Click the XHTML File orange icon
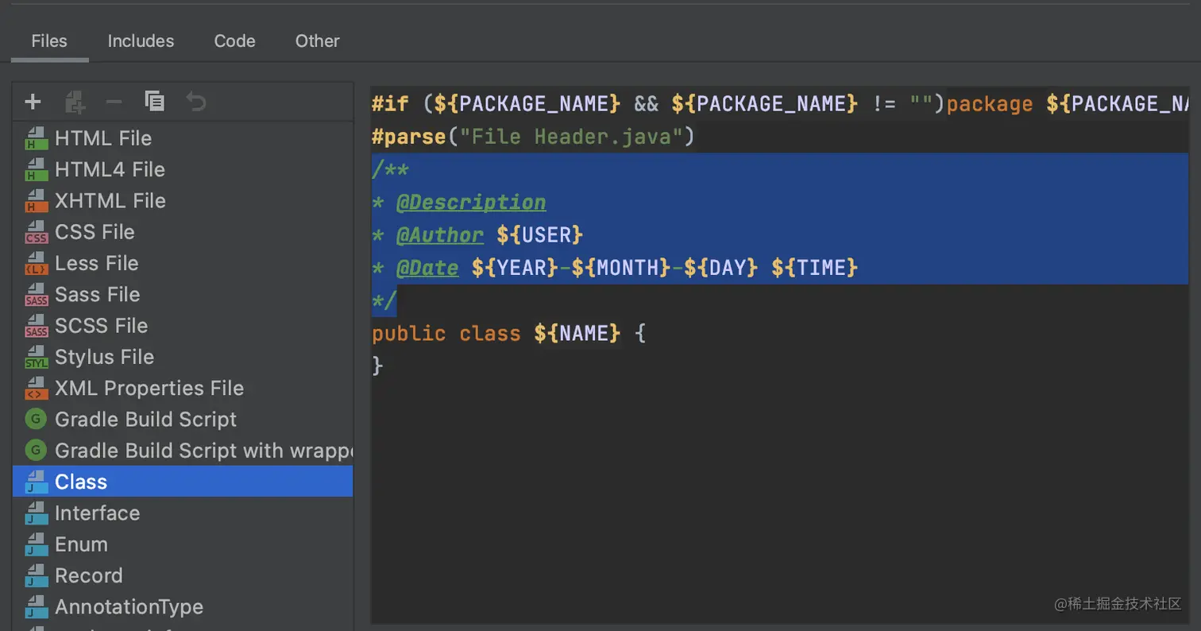 point(36,201)
